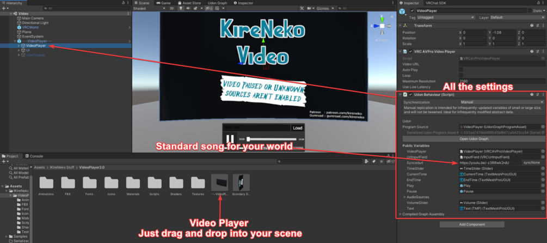
Task: Switch to the Game tab
Action: [x=163, y=3]
